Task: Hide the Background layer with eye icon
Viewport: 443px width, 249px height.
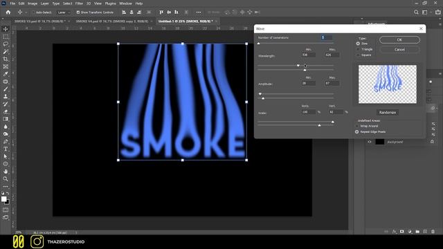Action: (370, 142)
